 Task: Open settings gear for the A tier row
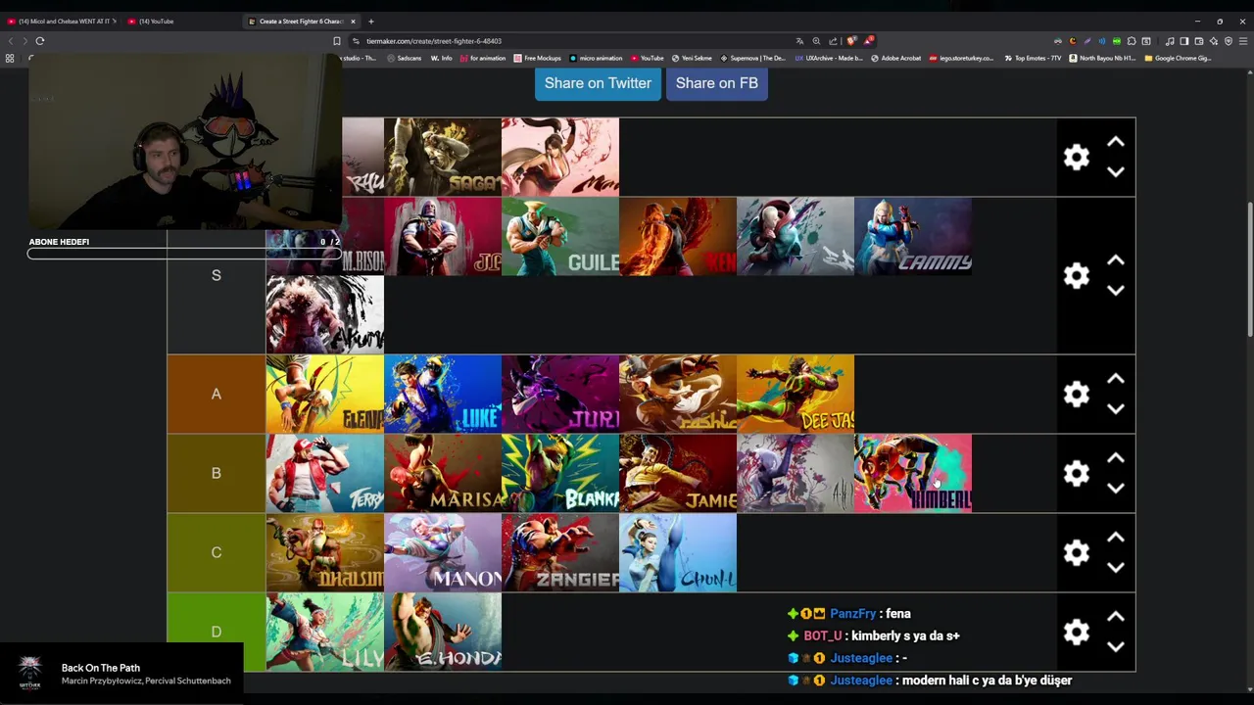[x=1077, y=395]
